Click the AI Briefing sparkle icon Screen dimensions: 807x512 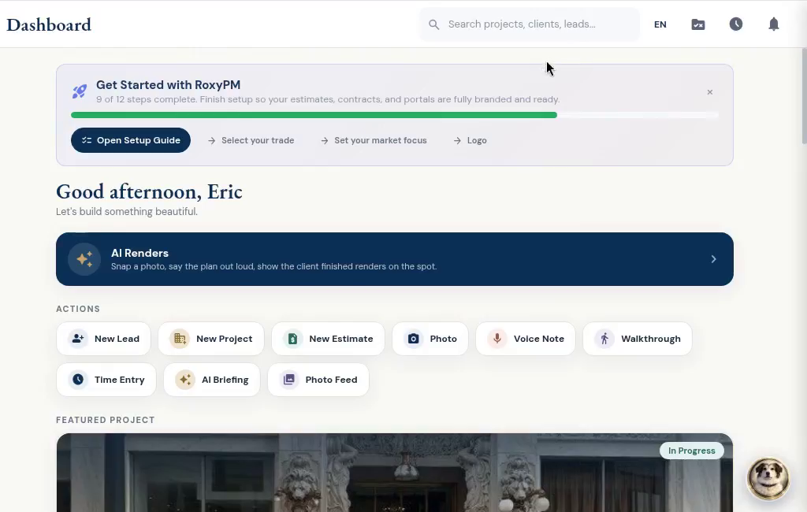(x=184, y=380)
